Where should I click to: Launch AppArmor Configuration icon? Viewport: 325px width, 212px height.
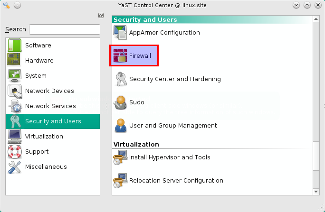pos(120,33)
